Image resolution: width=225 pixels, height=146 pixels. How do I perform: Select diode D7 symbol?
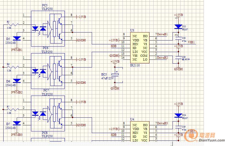[x=17, y=123]
